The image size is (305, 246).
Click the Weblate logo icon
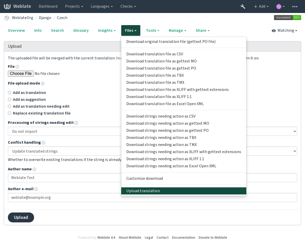[x=7, y=6]
